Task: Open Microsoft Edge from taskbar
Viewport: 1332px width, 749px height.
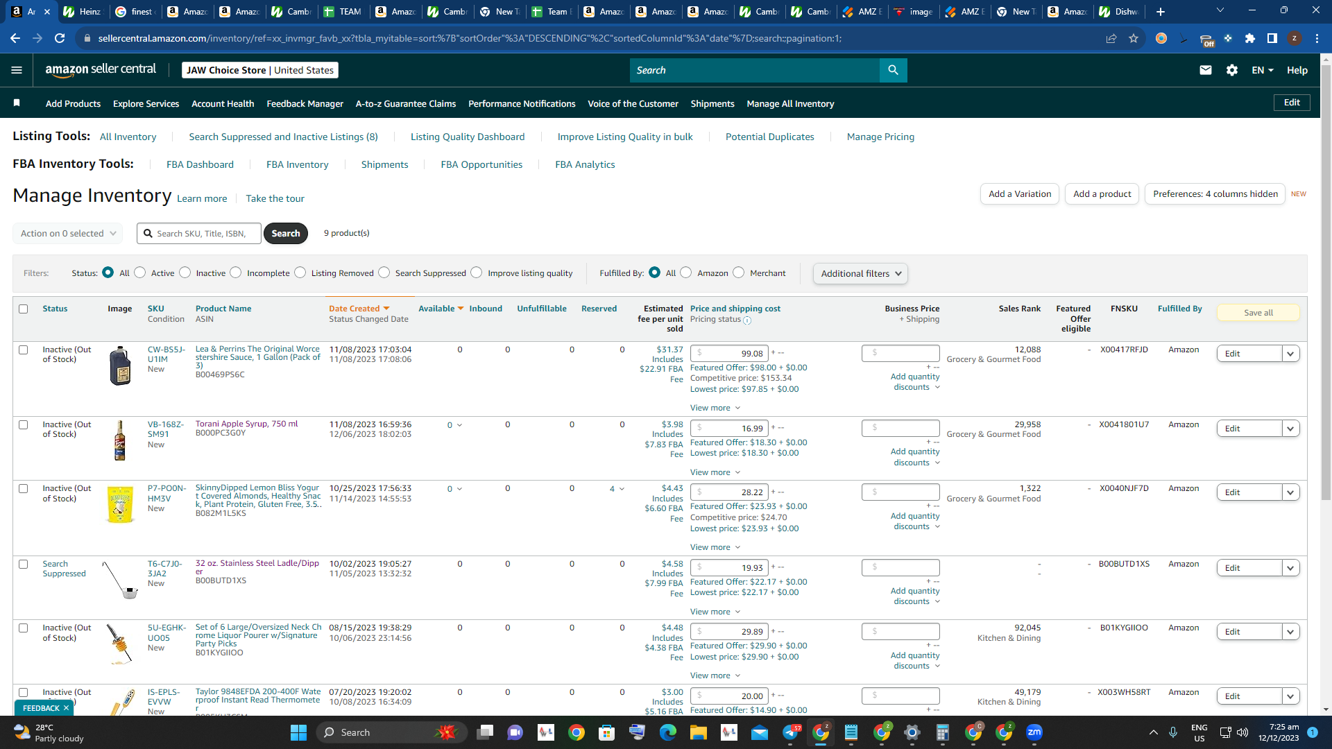Action: point(667,732)
